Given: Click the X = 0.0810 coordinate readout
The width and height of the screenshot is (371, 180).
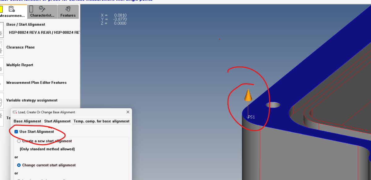Looking at the screenshot, I should point(114,15).
